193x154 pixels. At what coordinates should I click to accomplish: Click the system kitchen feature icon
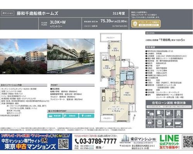[159, 124]
